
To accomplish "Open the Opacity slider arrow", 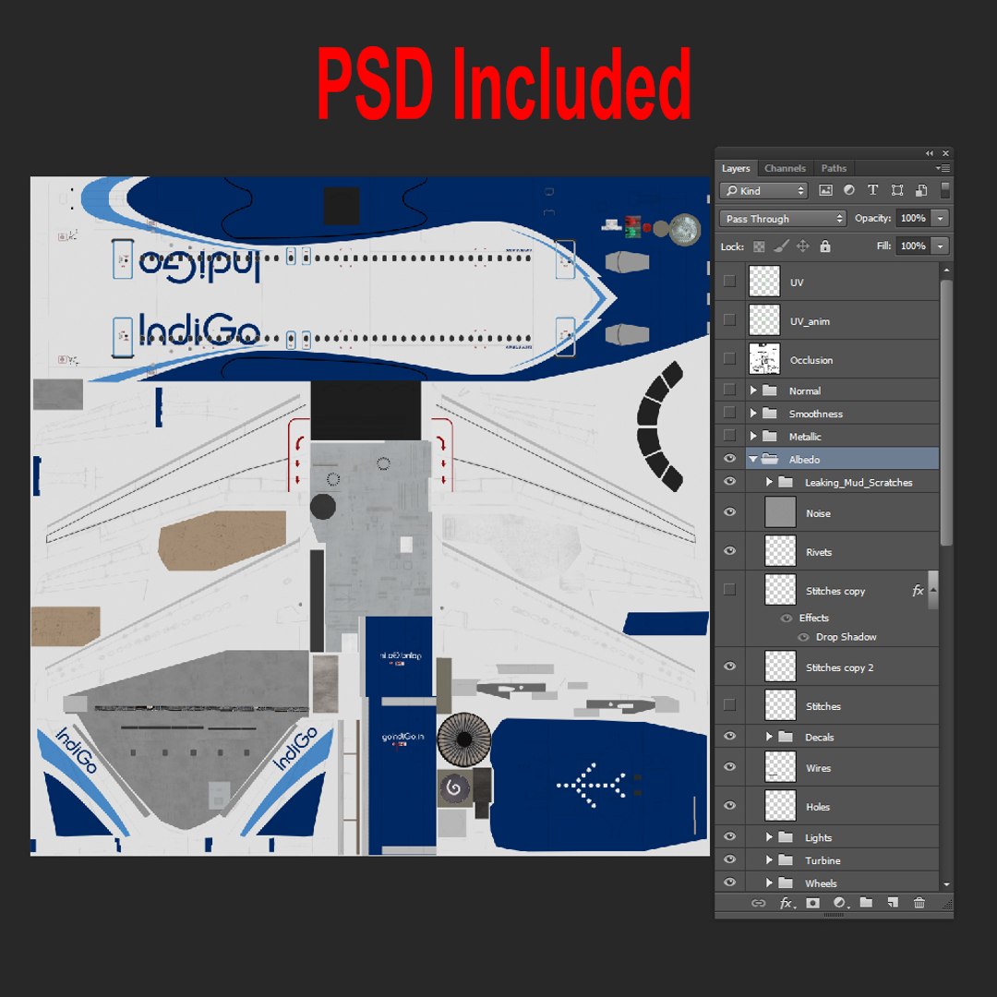I will 941,218.
